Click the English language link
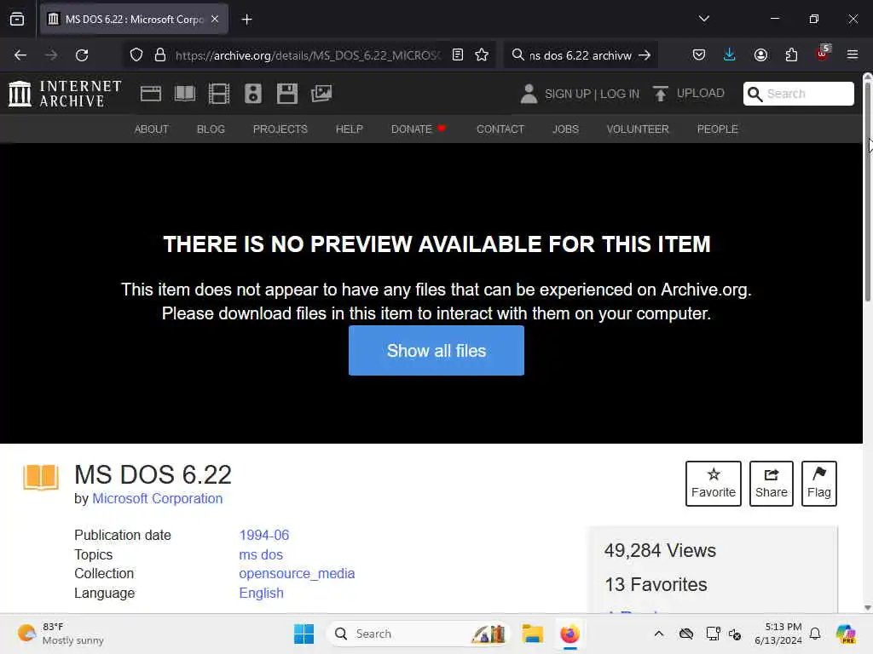This screenshot has height=654, width=873. coord(261,593)
